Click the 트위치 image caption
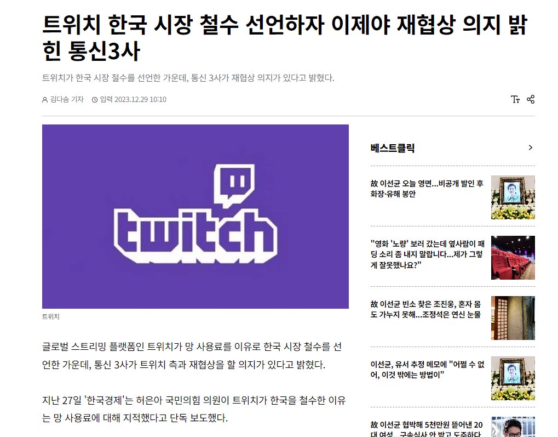The image size is (558, 437). pyautogui.click(x=50, y=316)
